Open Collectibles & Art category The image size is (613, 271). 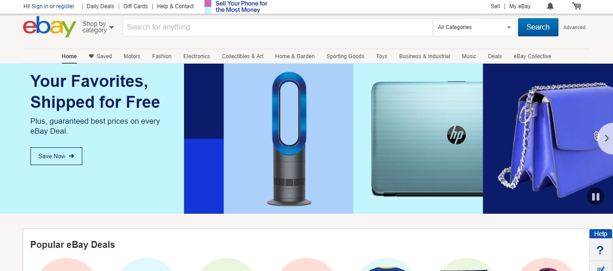243,56
